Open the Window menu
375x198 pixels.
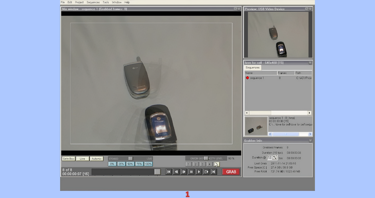(117, 2)
